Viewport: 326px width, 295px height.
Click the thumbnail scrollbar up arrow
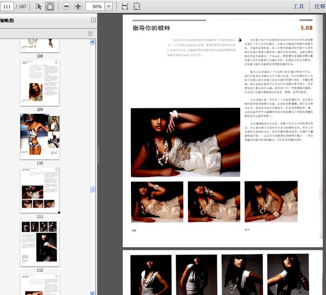[92, 42]
